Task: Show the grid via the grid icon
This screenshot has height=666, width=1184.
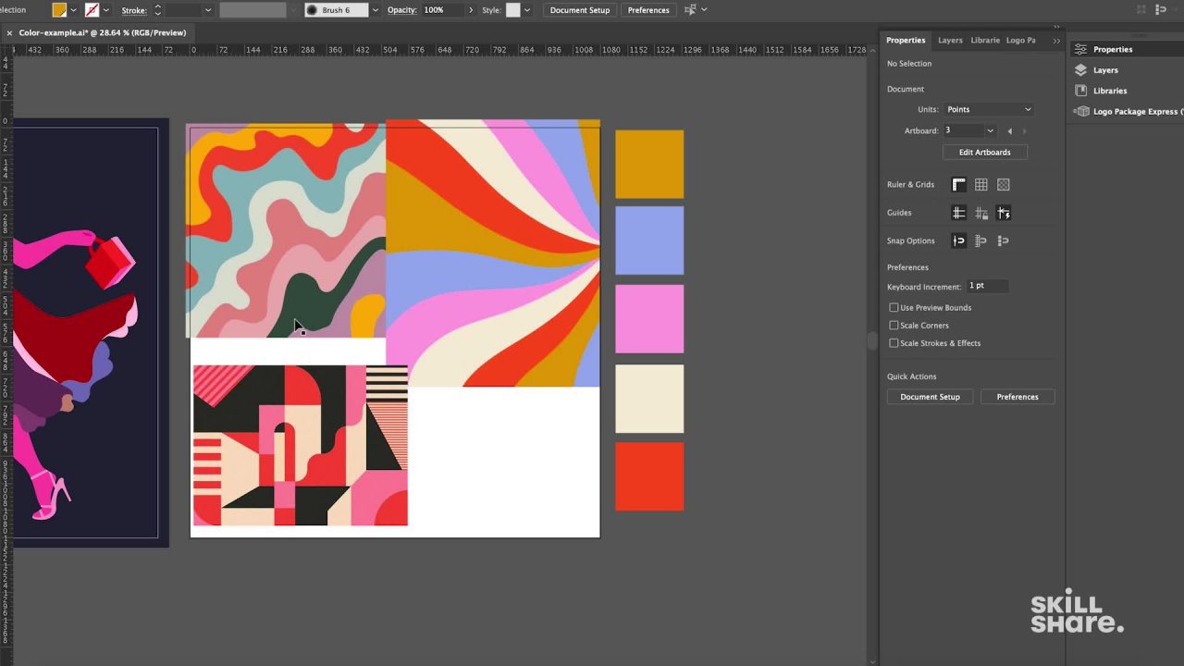Action: (x=980, y=184)
